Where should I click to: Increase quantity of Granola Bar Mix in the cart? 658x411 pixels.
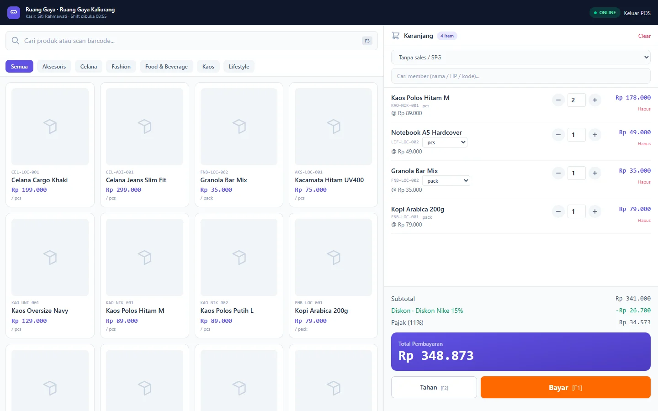(x=595, y=173)
